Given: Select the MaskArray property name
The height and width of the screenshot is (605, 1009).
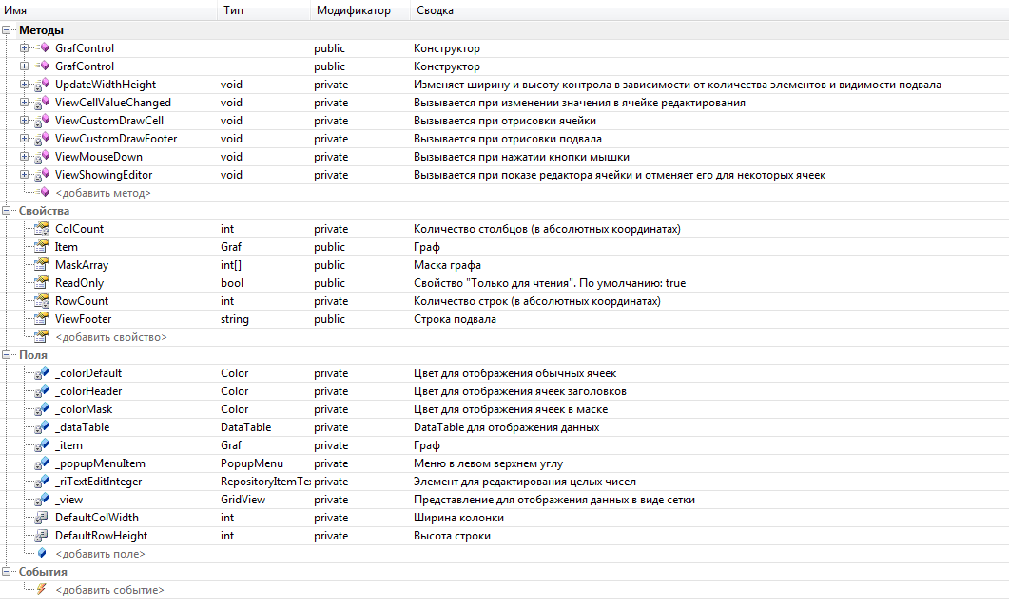Looking at the screenshot, I should pyautogui.click(x=82, y=265).
